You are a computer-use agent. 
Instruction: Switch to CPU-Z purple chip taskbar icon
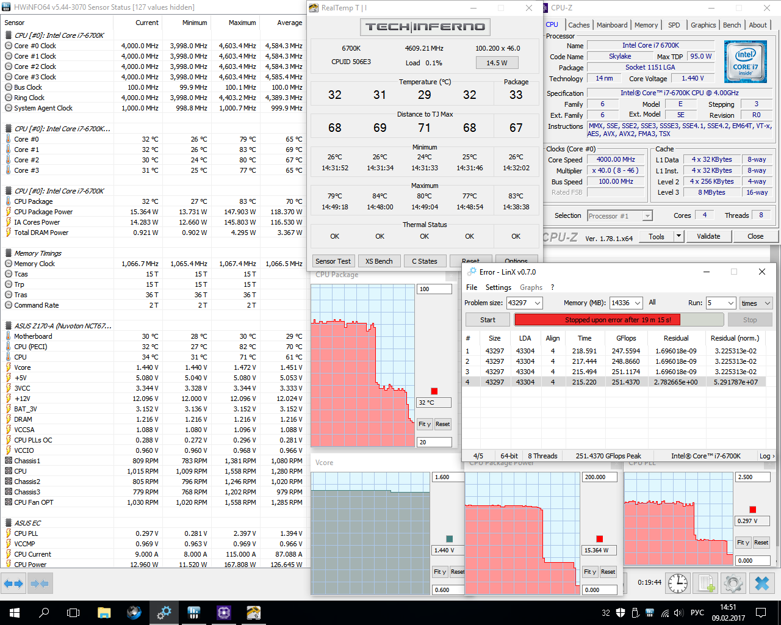[223, 612]
